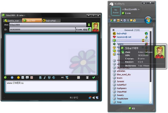The image size is (168, 113).
Task: Click the yellow G icon in Kolibris toolbar
Action: click(x=118, y=20)
